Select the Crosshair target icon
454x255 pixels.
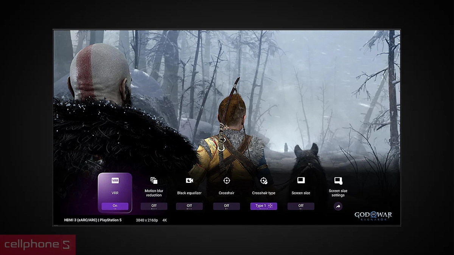click(227, 181)
